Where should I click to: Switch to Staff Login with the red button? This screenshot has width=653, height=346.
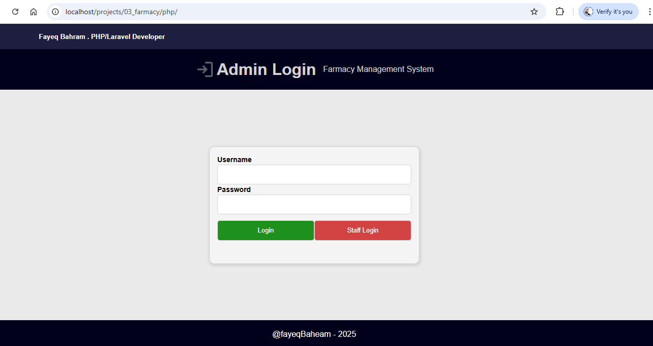click(363, 230)
